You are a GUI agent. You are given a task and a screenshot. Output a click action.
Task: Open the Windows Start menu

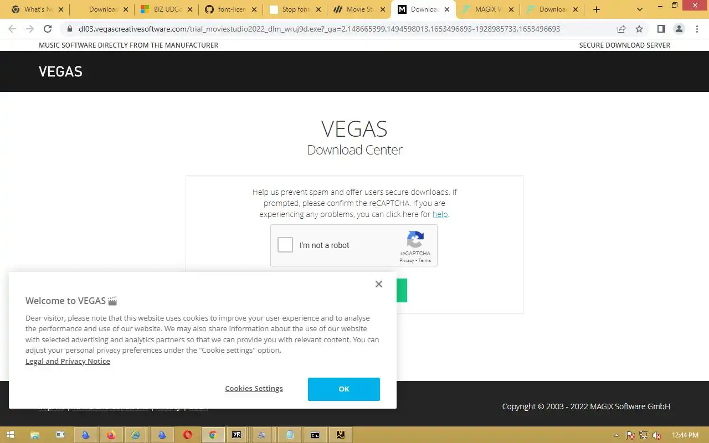pos(10,435)
